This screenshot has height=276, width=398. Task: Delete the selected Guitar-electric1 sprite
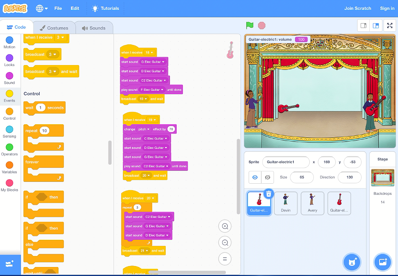[x=269, y=194]
